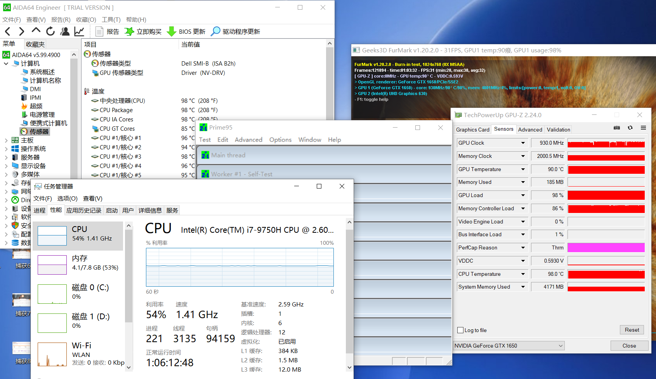This screenshot has height=379, width=656.
Task: Click the GPU-Z refresh icon
Action: click(630, 128)
